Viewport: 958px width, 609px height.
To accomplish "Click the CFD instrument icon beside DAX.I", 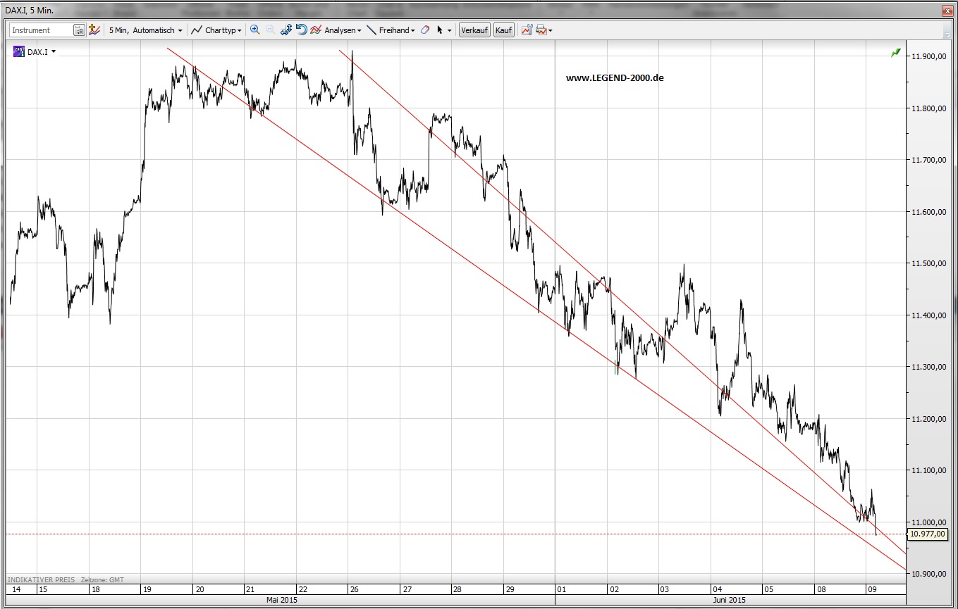I will pos(19,51).
